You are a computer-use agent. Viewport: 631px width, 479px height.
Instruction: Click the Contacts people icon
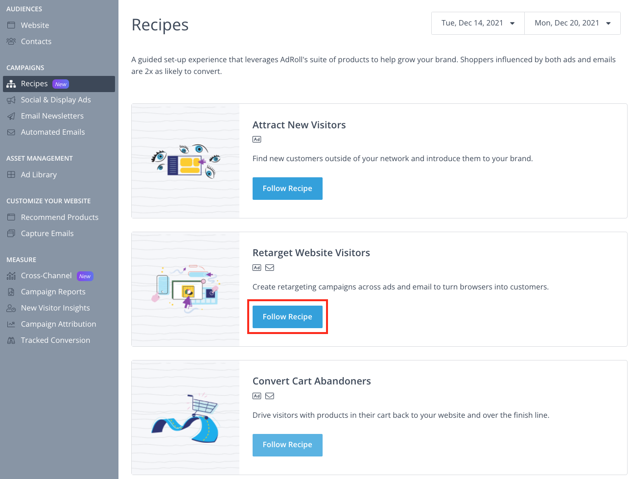tap(11, 41)
